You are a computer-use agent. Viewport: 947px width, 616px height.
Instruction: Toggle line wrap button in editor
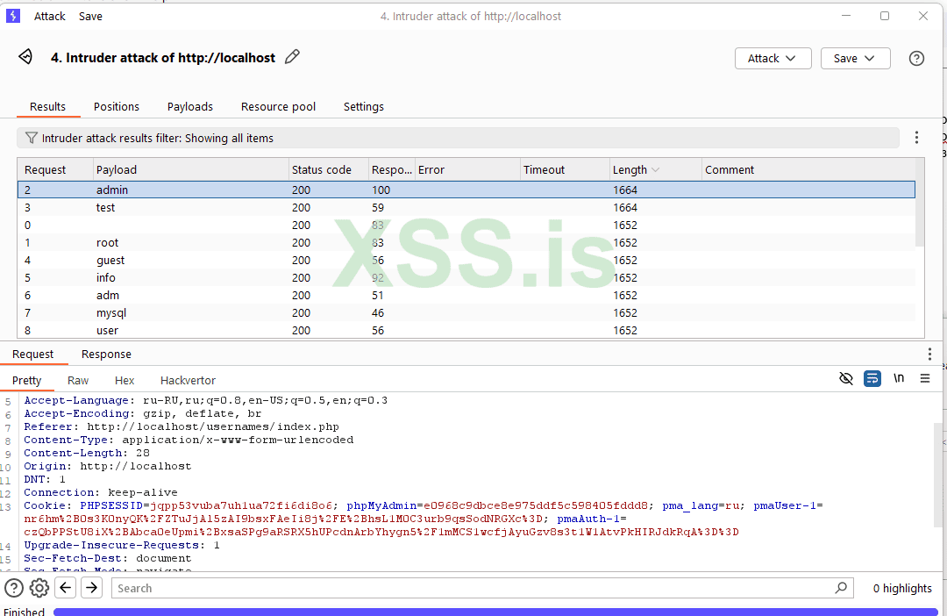click(872, 379)
